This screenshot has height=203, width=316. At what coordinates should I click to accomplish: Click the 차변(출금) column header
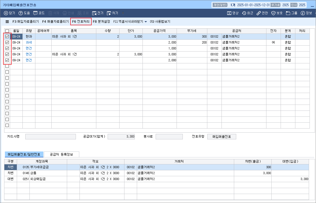click(253, 161)
